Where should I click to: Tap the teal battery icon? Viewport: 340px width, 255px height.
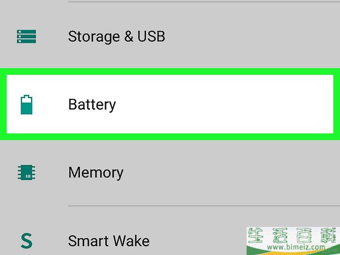pos(27,105)
